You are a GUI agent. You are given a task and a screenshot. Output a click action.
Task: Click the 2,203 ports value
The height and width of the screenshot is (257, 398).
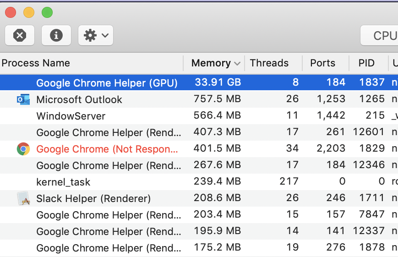point(331,148)
